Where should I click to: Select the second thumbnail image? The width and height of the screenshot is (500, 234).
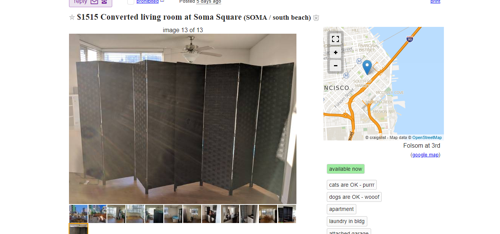click(97, 214)
